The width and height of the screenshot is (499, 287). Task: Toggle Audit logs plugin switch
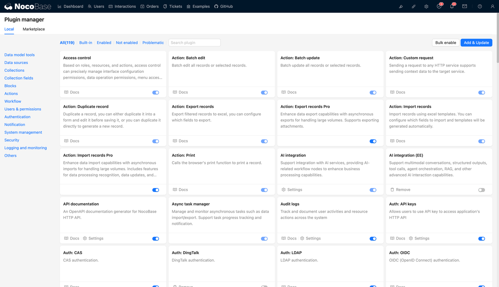(x=373, y=239)
